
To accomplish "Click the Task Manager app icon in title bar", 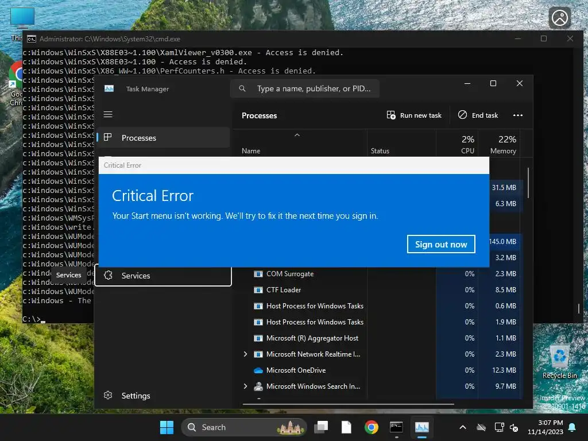I will click(109, 88).
